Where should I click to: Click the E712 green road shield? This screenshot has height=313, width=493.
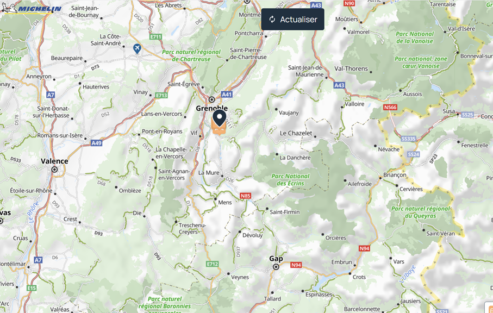point(212,264)
